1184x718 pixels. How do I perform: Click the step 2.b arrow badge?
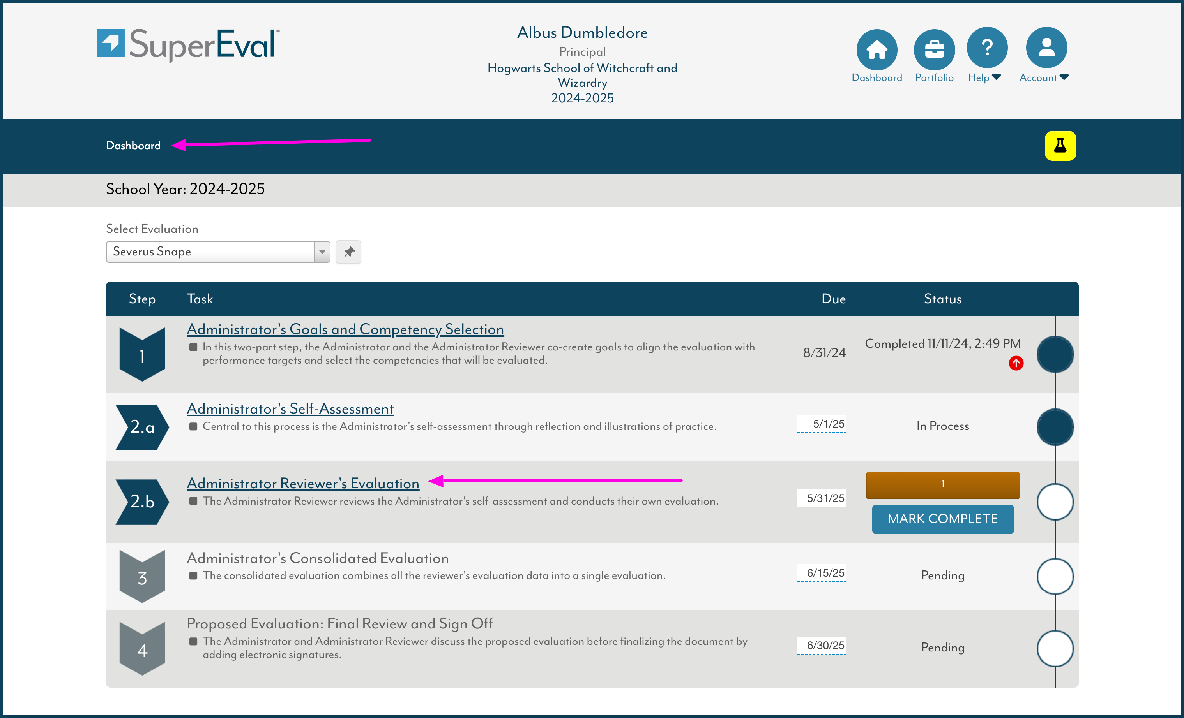pos(142,502)
